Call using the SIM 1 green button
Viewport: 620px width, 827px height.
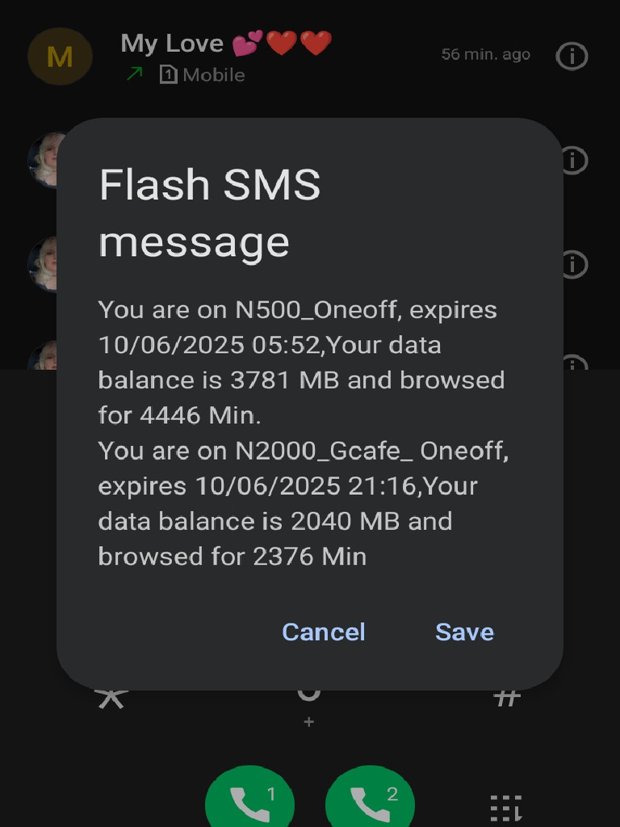[249, 796]
